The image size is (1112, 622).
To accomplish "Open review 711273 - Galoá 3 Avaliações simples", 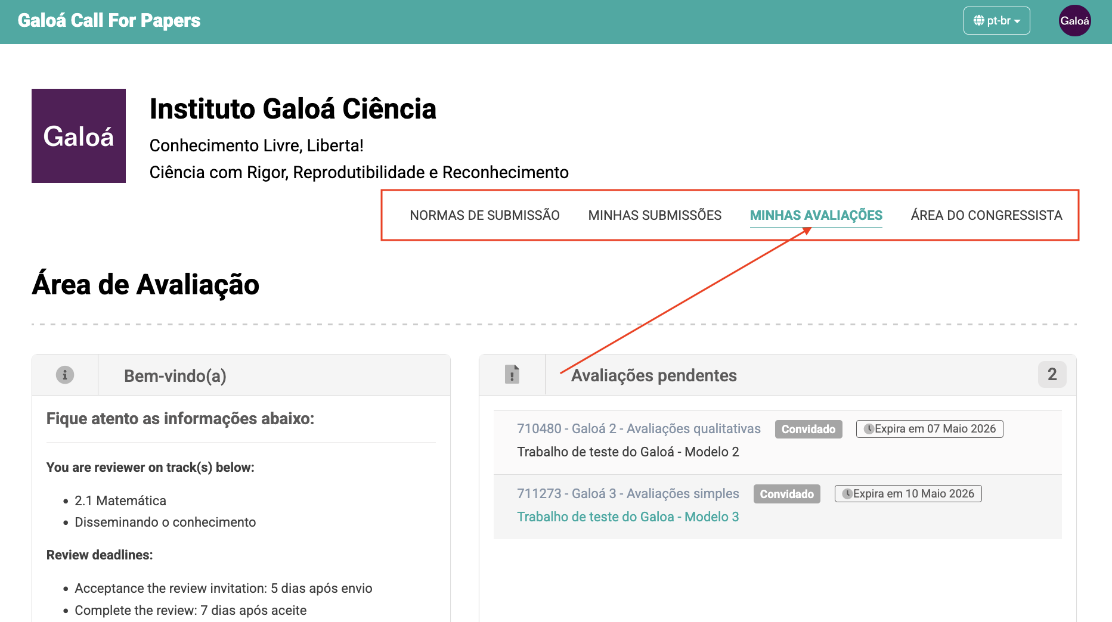I will pos(628,493).
